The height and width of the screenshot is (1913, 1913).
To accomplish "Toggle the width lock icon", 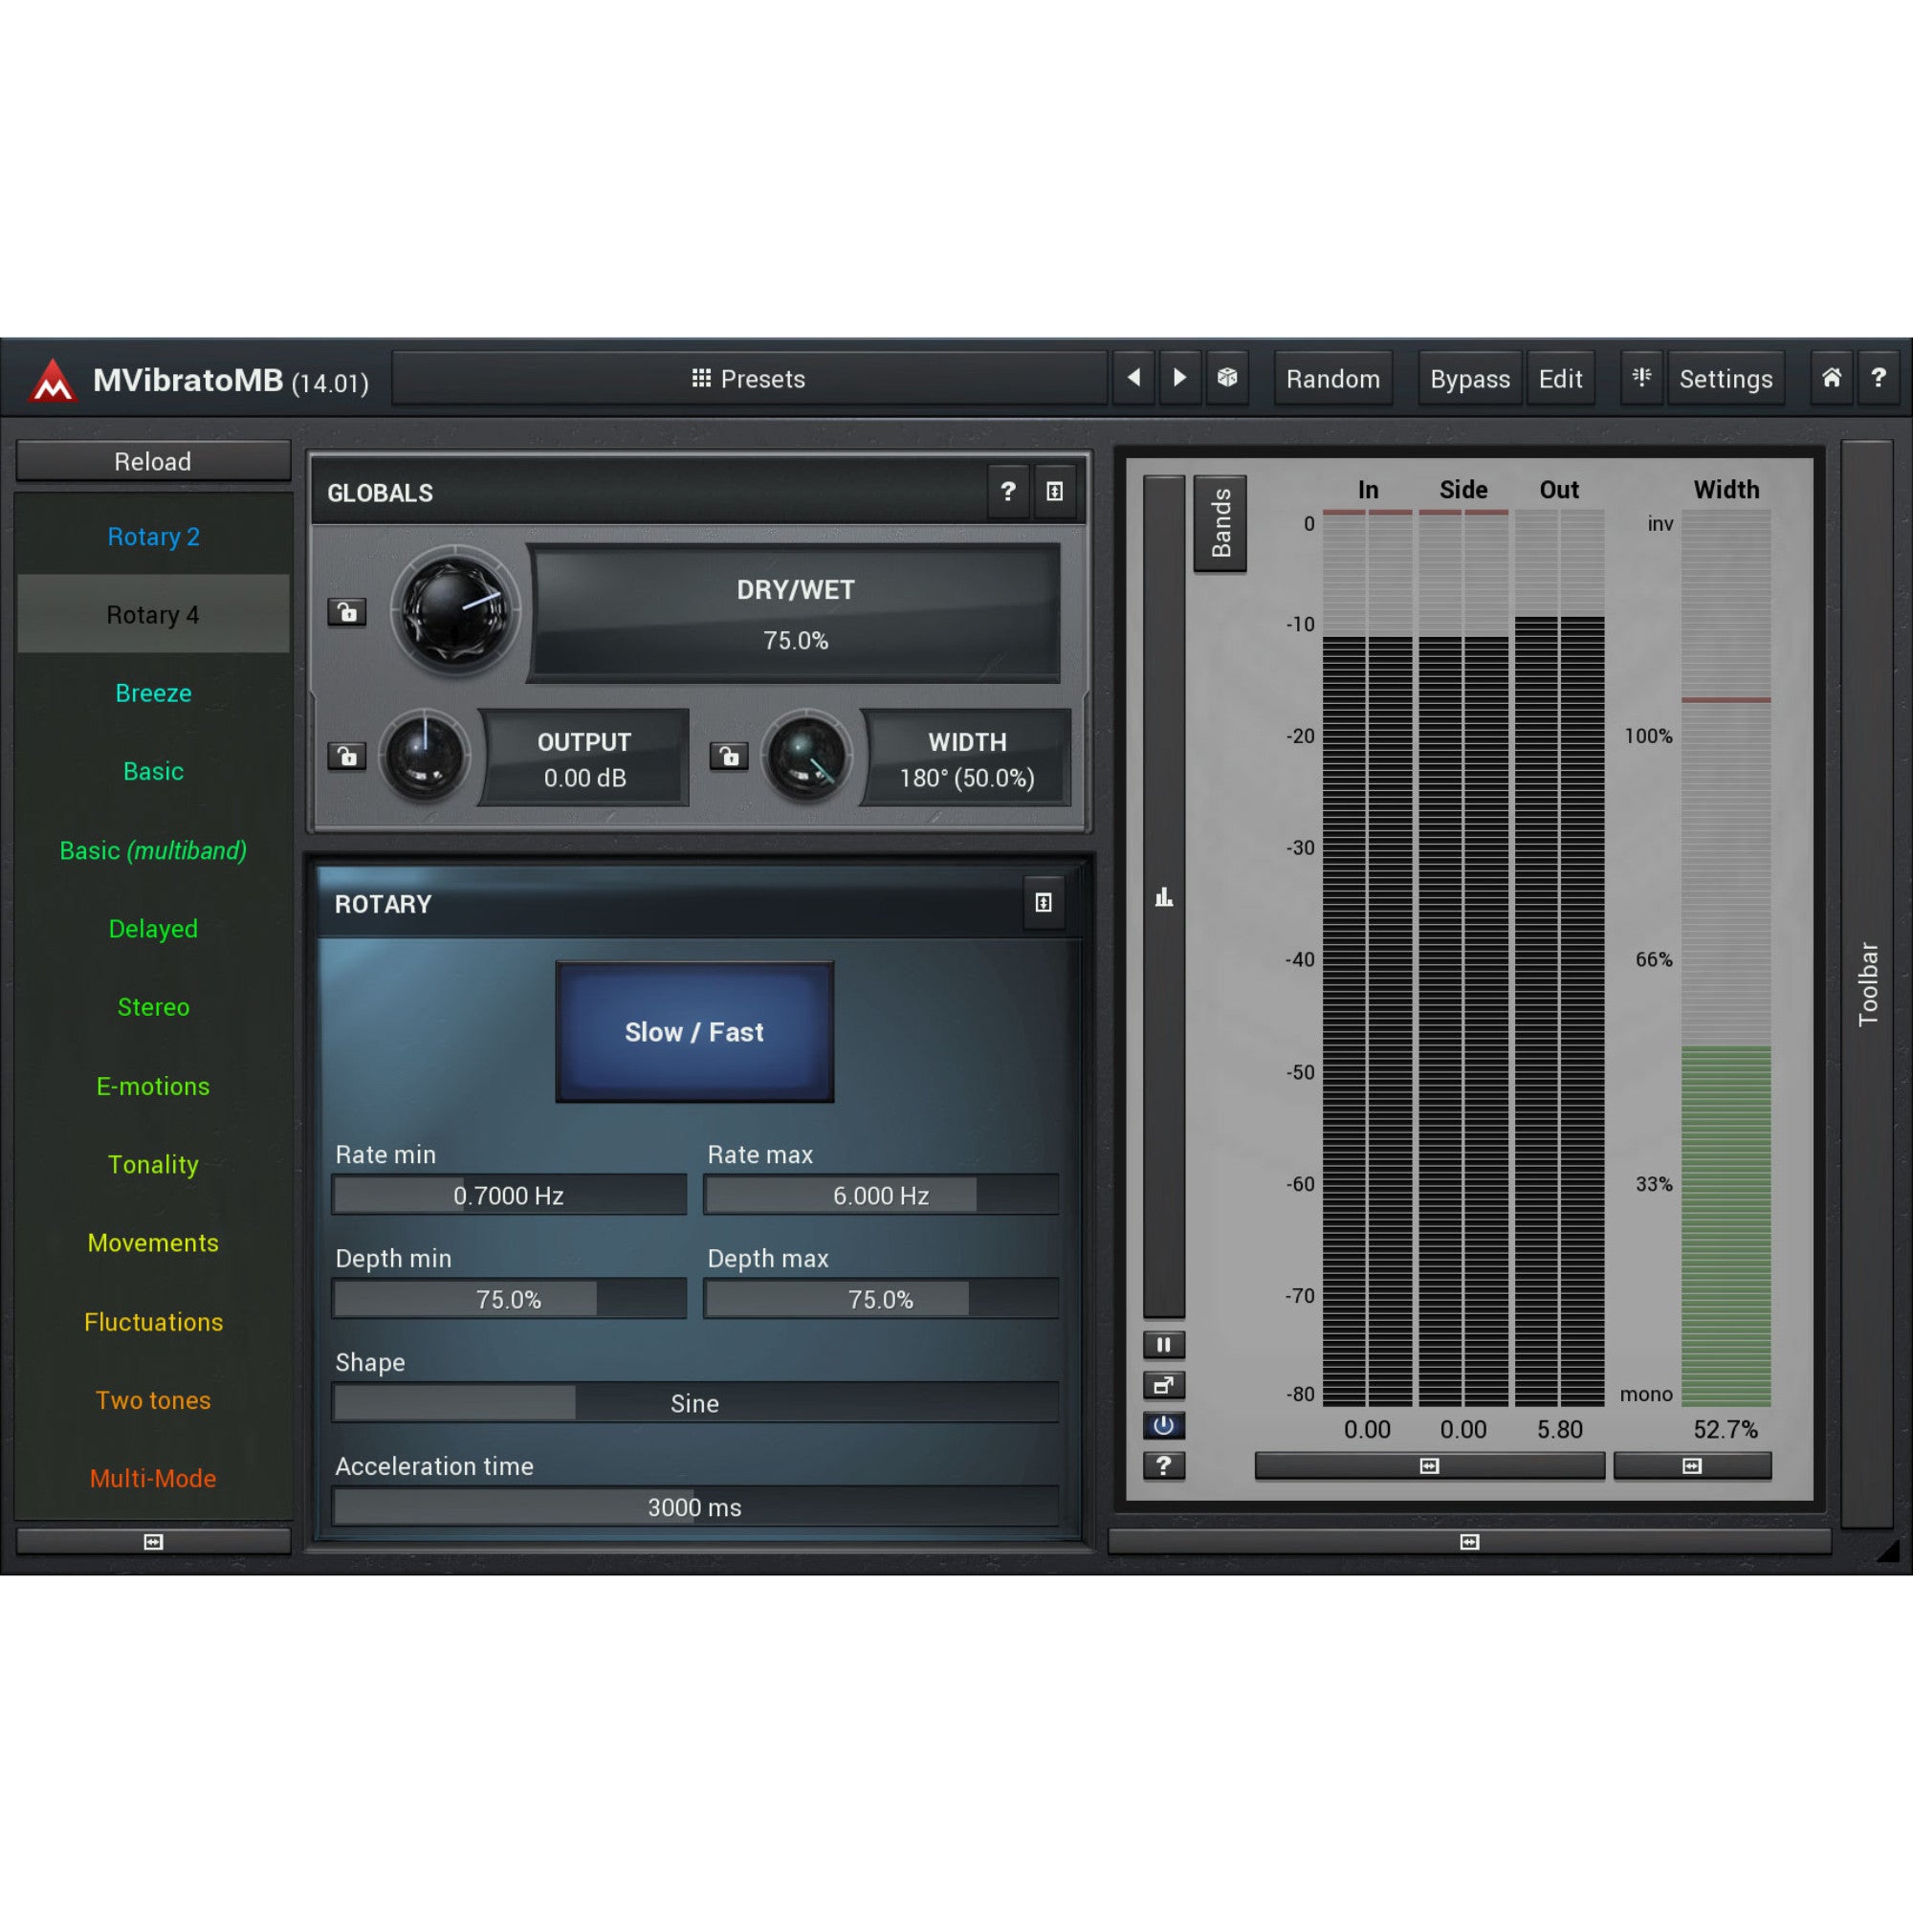I will pyautogui.click(x=729, y=757).
